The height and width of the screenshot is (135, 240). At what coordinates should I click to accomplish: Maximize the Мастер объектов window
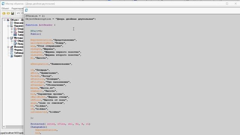tap(227, 3)
